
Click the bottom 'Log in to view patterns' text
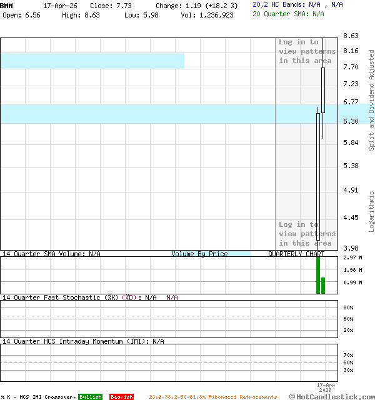(307, 234)
